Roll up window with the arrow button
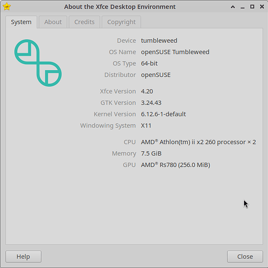Image resolution: width=268 pixels, height=268 pixels. click(x=233, y=7)
